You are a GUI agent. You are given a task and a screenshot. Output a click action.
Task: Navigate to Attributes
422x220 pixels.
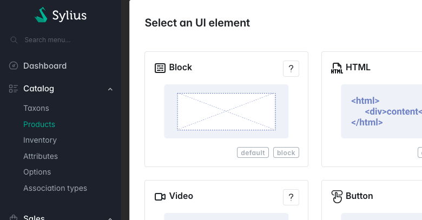click(41, 156)
